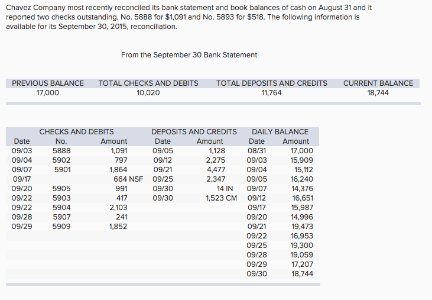Click the 19,473 daily balance amount
Viewport: 432px width, 300px height.
301,227
